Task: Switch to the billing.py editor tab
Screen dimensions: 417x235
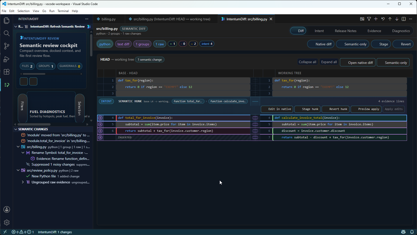Action: point(108,19)
